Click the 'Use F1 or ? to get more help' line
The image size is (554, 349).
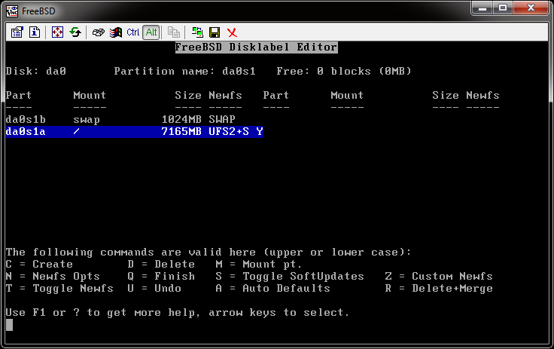click(178, 313)
